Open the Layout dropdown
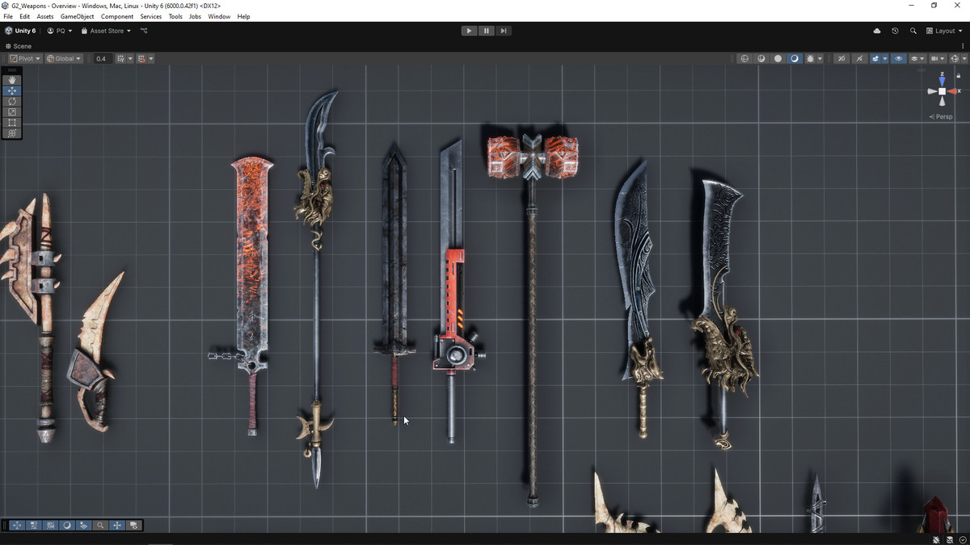The image size is (970, 545). tap(944, 31)
